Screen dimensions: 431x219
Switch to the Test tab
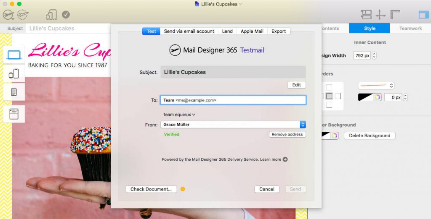[151, 31]
